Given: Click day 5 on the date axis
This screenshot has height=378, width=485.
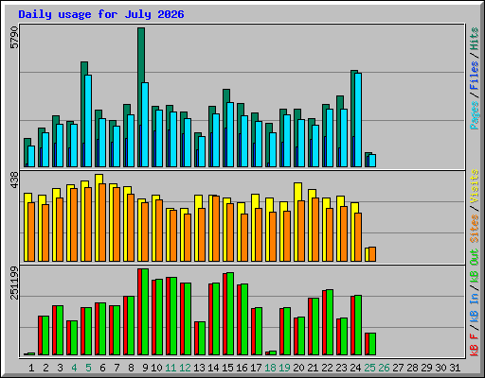Looking at the screenshot, I should tap(88, 368).
